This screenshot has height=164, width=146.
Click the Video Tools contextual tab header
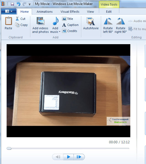tap(109, 4)
